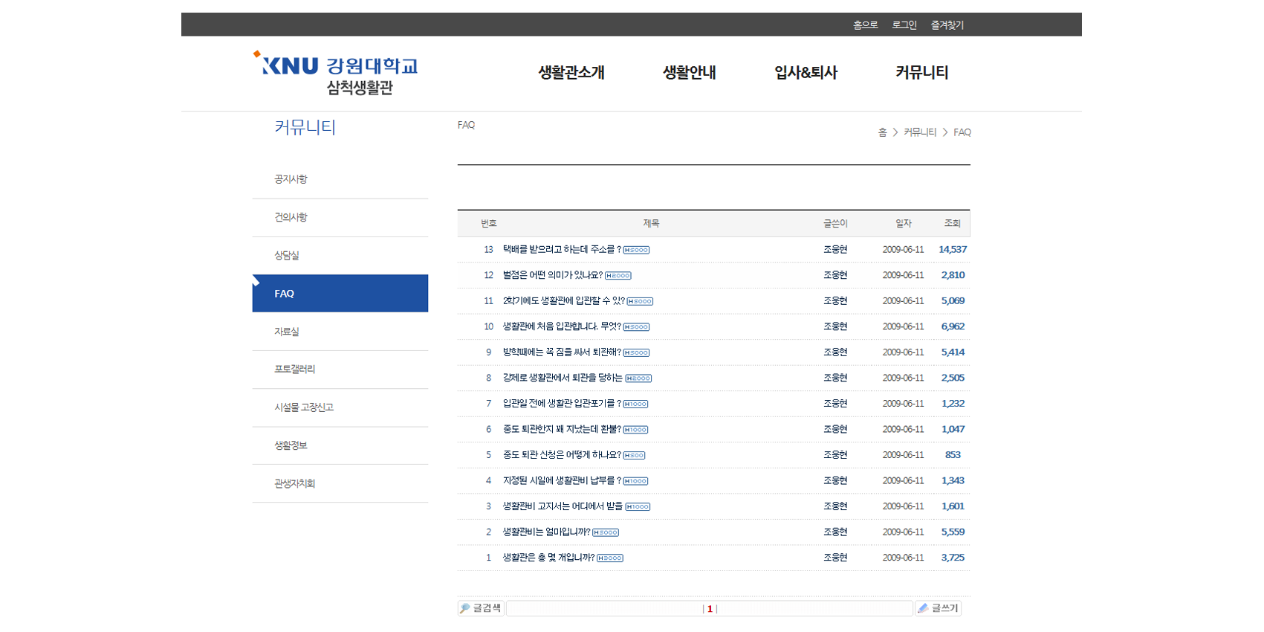Open post 벌점은 어떤 의미가 있나요?

click(x=553, y=275)
